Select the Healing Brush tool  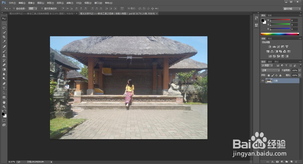[4, 47]
